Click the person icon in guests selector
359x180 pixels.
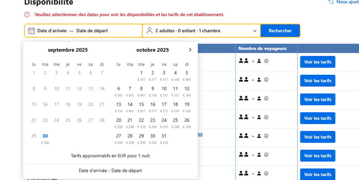pos(149,31)
